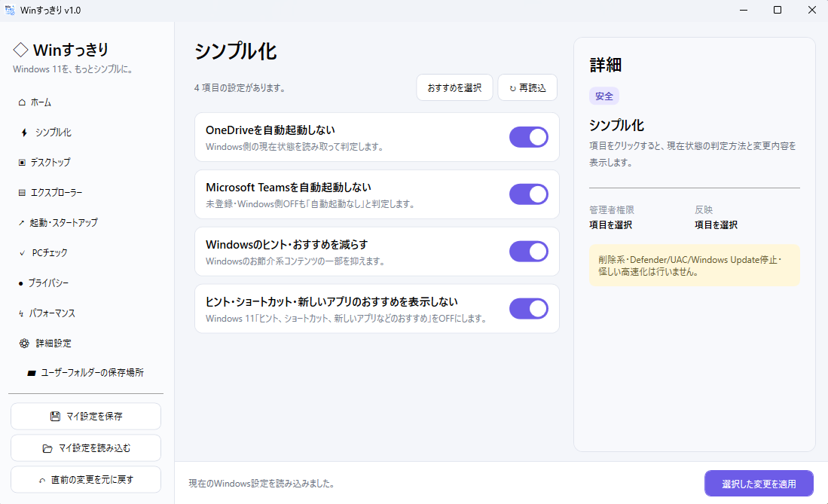This screenshot has height=504, width=828.
Task: Click the undo arrow icon in 直前の変更を元に戻す
Action: (x=42, y=480)
